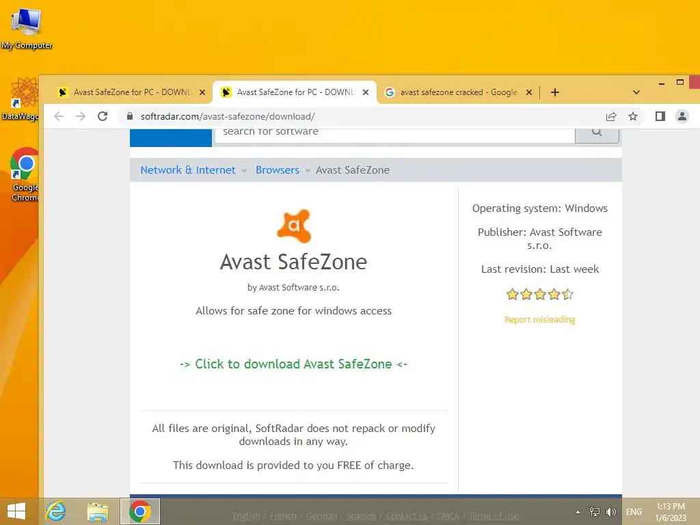The height and width of the screenshot is (525, 700).
Task: Close the Google search tab
Action: (529, 92)
